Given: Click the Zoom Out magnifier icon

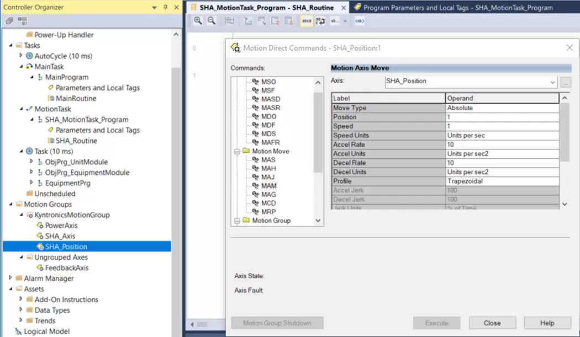Looking at the screenshot, I should pyautogui.click(x=211, y=21).
